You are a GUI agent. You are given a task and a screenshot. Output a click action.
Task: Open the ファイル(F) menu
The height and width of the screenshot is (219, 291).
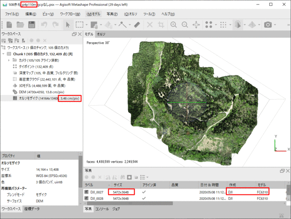pyautogui.click(x=12, y=14)
